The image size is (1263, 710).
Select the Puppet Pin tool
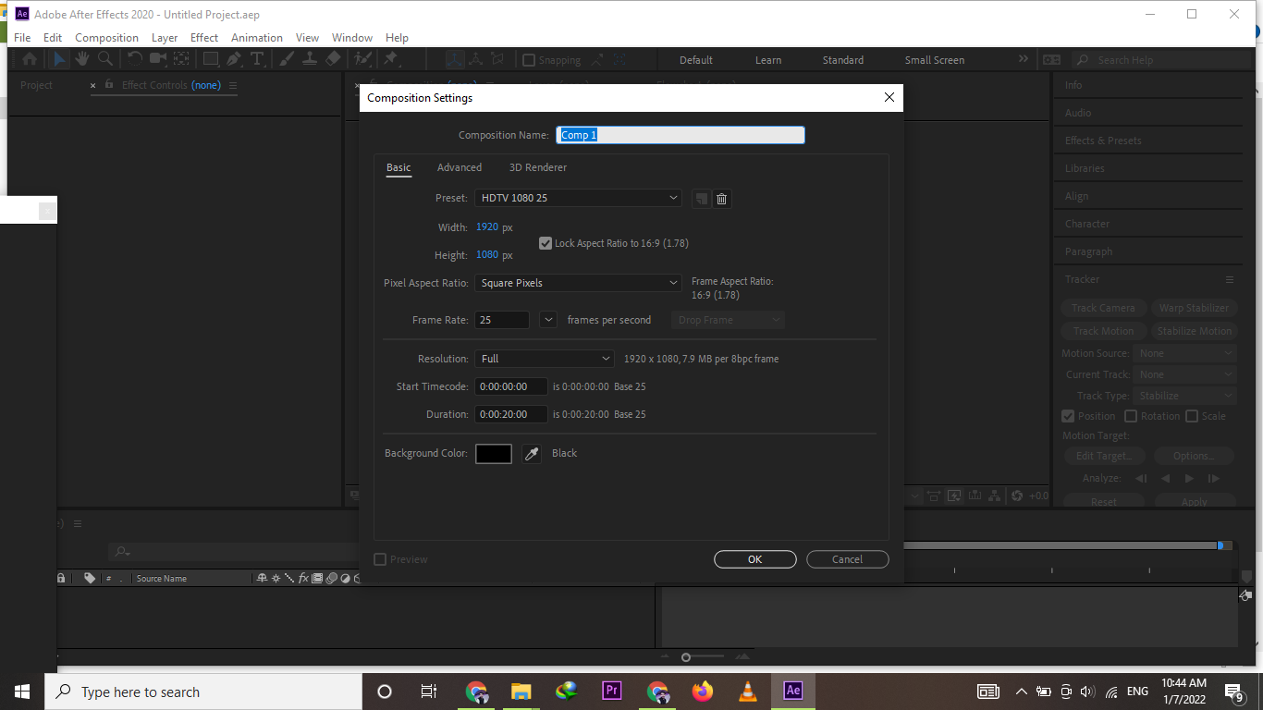[390, 59]
